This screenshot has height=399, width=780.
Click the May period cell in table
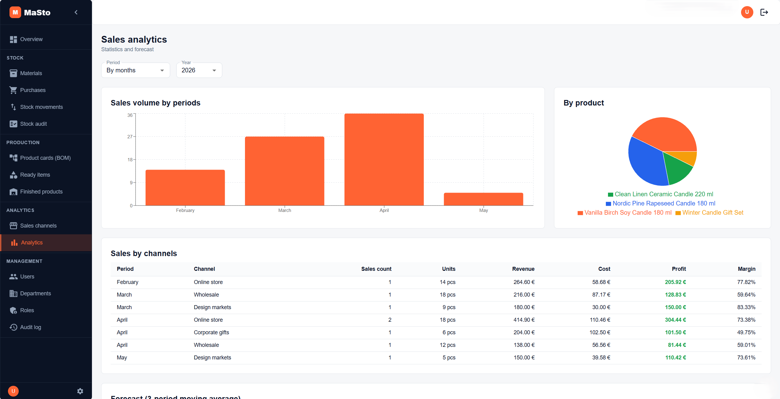[122, 358]
